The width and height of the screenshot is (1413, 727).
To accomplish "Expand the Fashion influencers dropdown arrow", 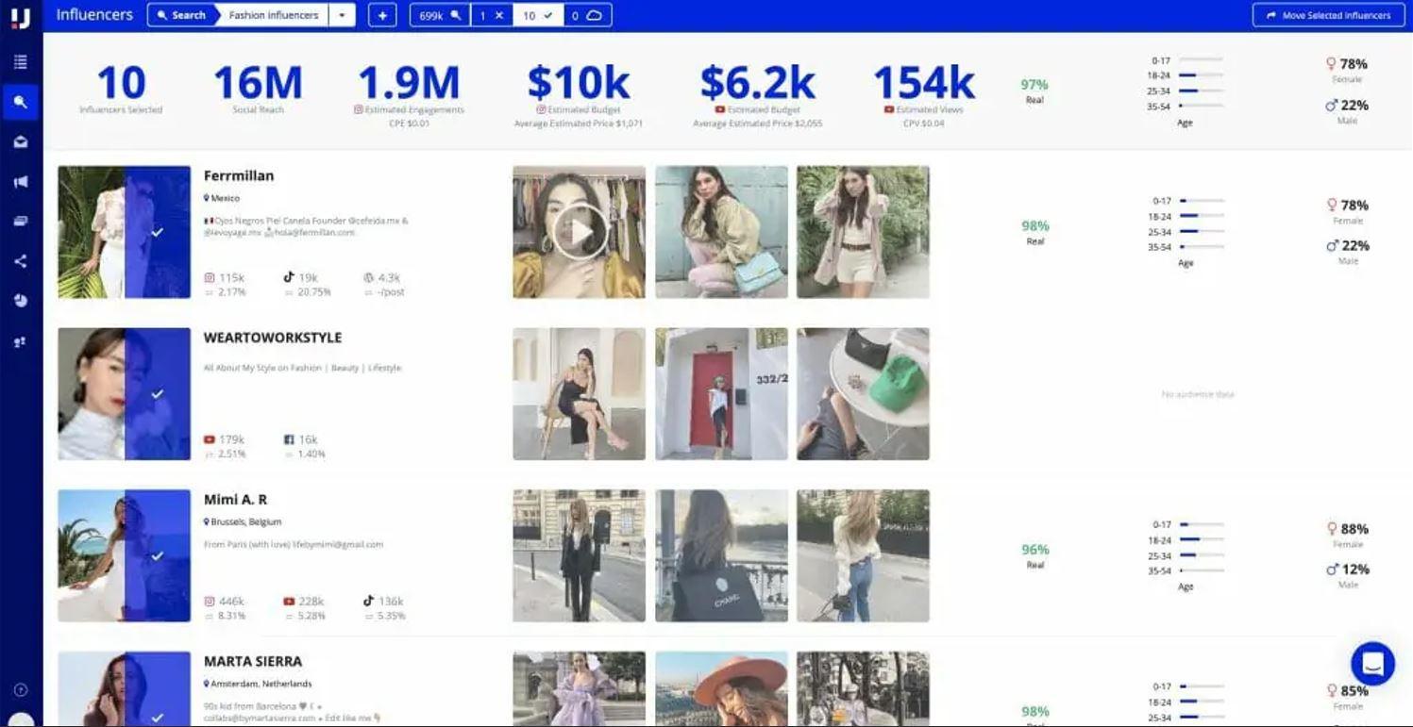I will click(342, 15).
